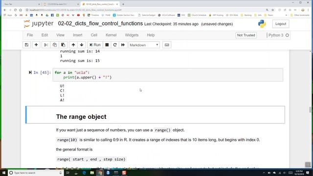The image size is (313, 176).
Task: Move selected cell up
Action: [73, 45]
